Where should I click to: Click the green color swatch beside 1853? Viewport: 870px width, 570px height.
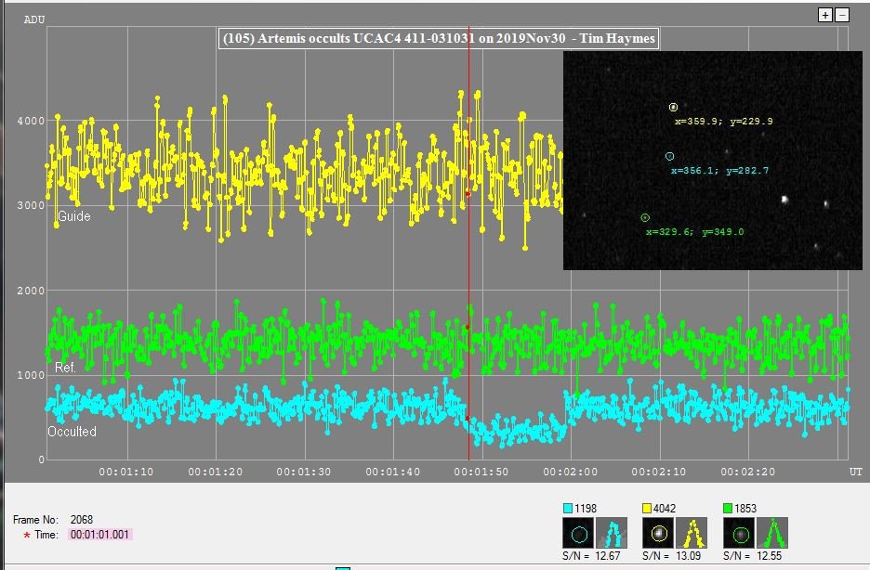coord(728,508)
